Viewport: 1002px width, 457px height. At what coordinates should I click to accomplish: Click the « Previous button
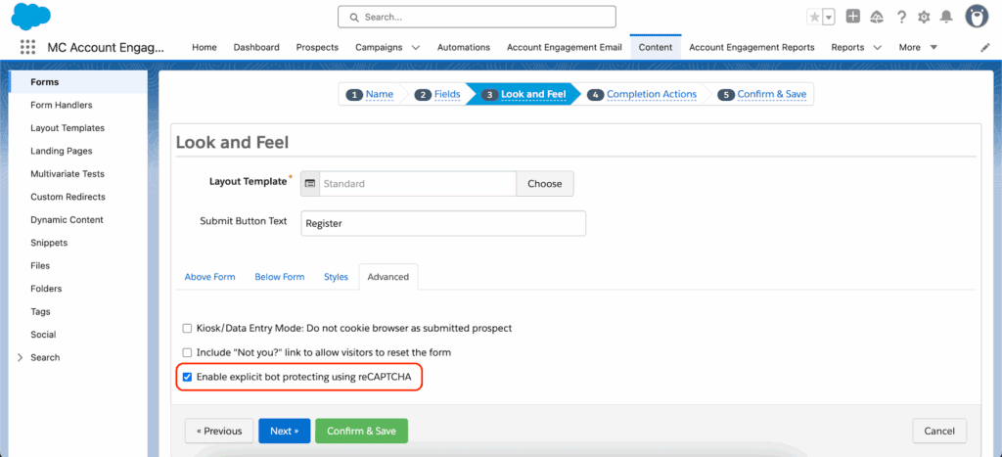point(219,432)
